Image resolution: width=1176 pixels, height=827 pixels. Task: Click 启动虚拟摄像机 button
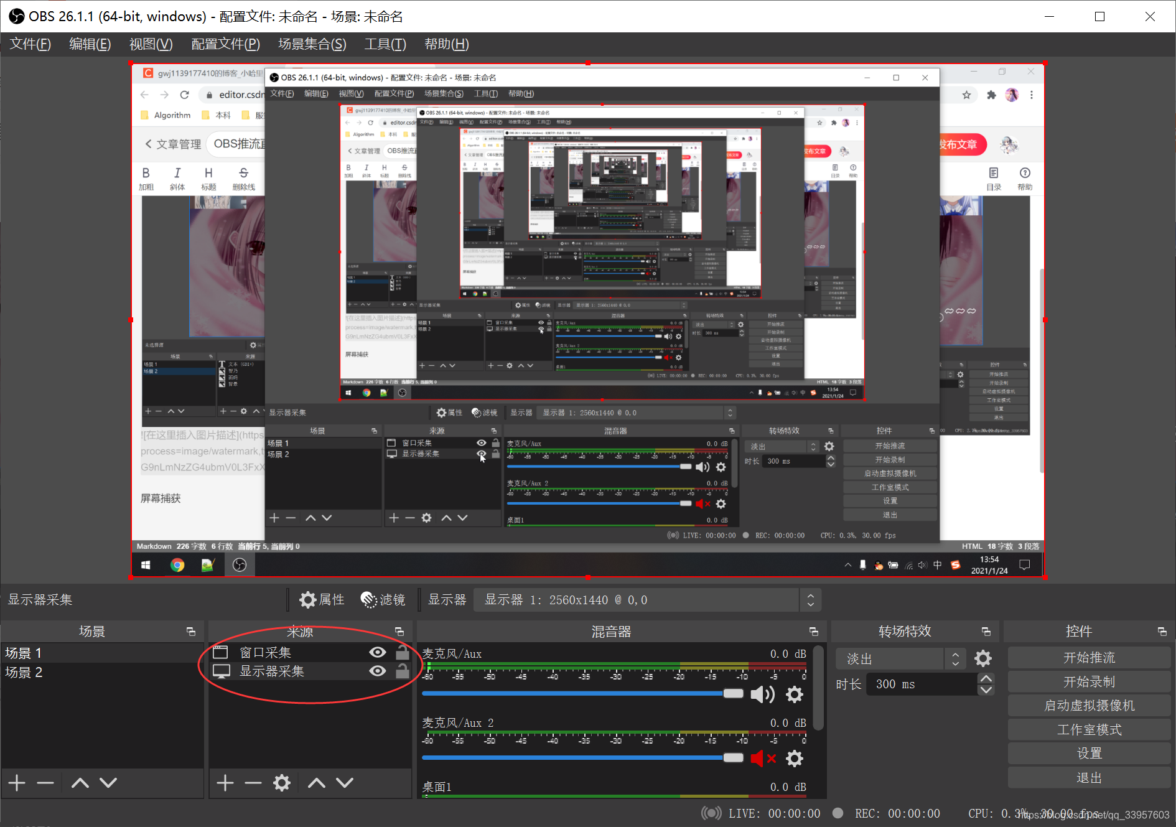pos(1089,706)
